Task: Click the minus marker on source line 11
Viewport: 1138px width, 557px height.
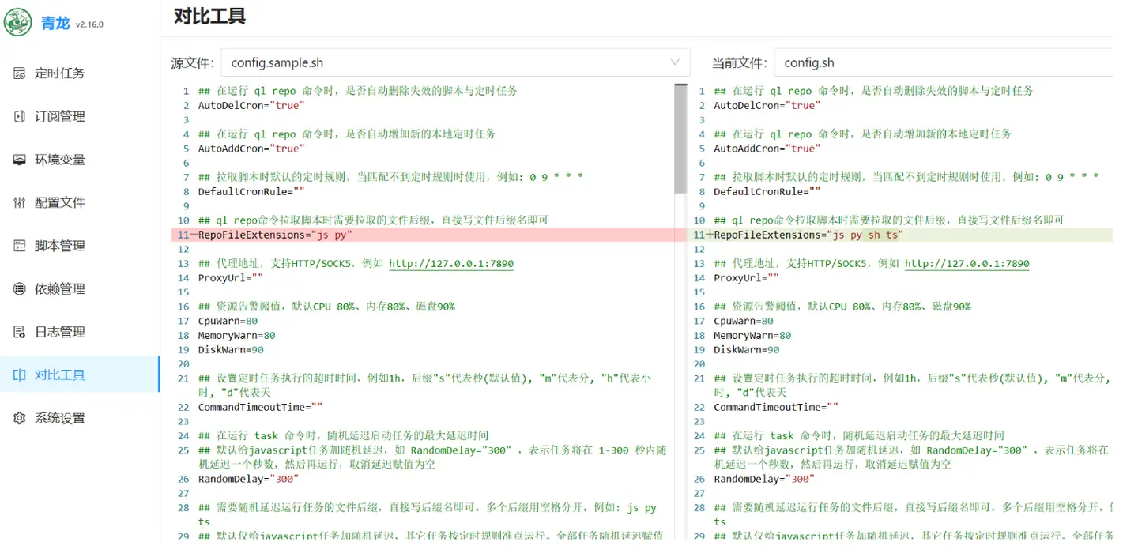Action: click(x=194, y=235)
